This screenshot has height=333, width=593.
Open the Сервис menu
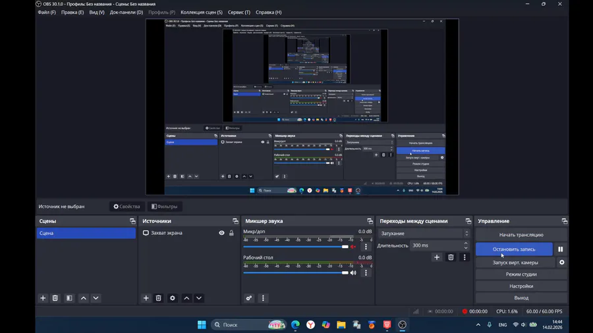point(239,12)
